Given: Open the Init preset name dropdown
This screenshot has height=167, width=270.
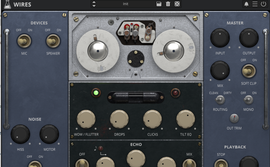Looking at the screenshot, I should coord(126,4).
